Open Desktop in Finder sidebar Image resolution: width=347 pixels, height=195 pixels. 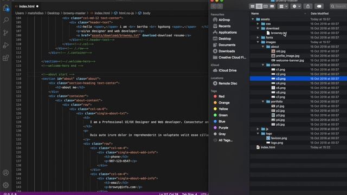(224, 38)
